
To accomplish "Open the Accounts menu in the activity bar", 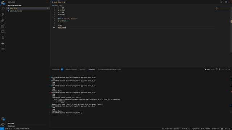I will (3, 119).
